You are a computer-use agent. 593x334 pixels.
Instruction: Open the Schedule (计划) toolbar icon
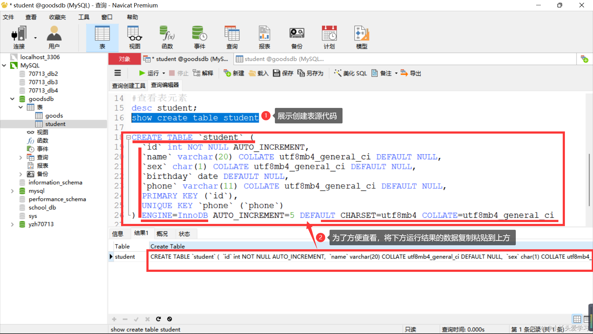point(329,37)
